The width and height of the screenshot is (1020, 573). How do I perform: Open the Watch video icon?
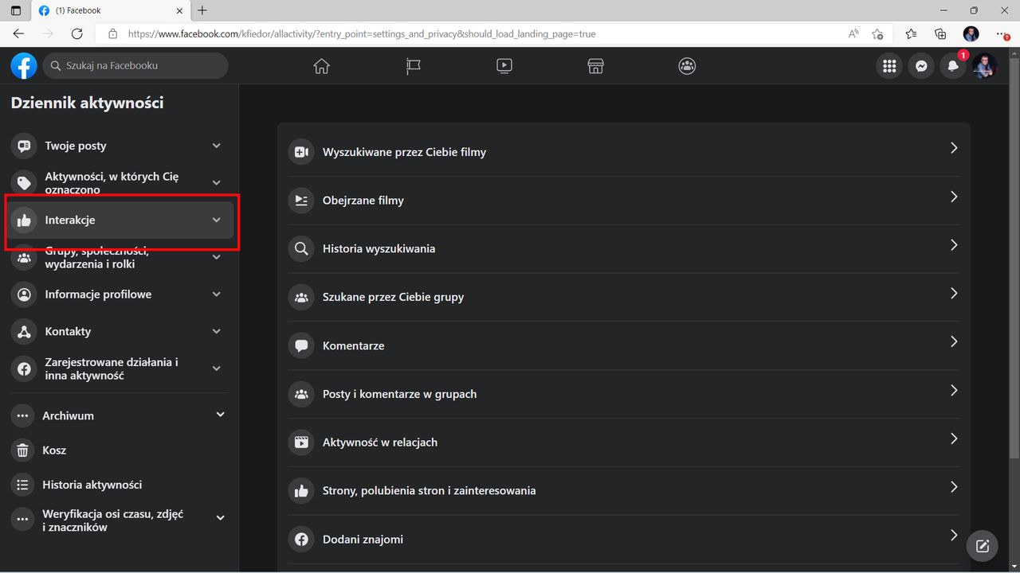504,66
